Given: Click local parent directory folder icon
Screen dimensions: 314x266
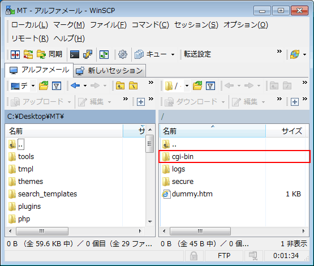Looking at the screenshot, I should click(x=120, y=85).
